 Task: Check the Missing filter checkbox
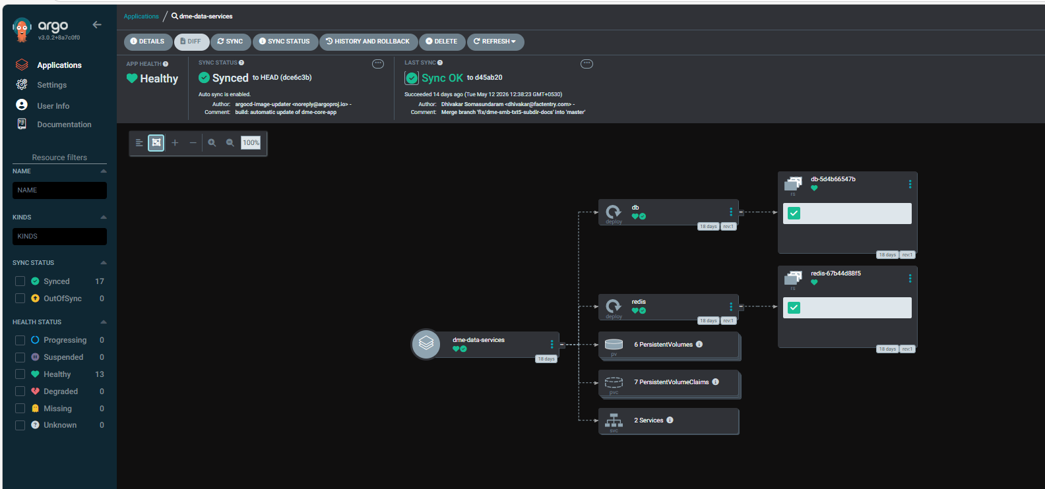click(x=20, y=409)
